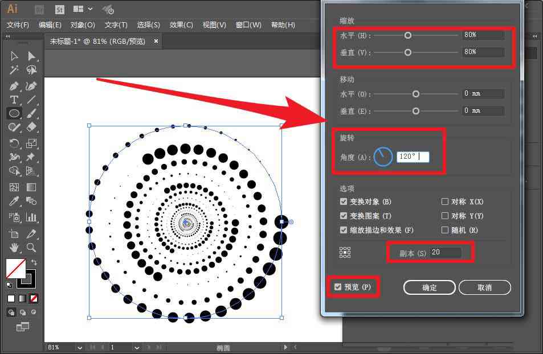
Task: Select the Rotate tool
Action: [x=14, y=143]
